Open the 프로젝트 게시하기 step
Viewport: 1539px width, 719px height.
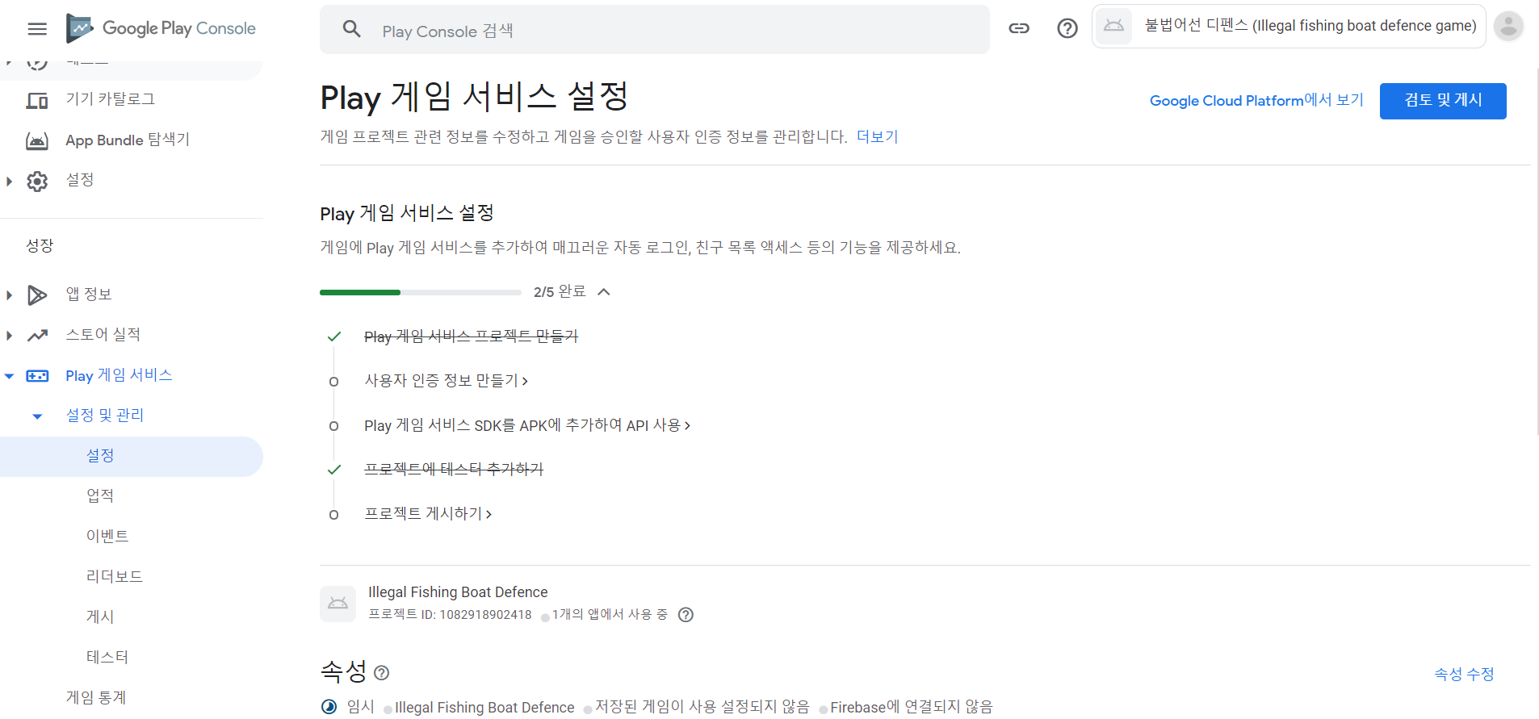point(428,513)
